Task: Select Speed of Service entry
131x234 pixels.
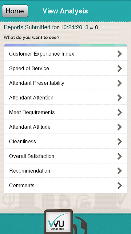Action: click(x=65, y=68)
